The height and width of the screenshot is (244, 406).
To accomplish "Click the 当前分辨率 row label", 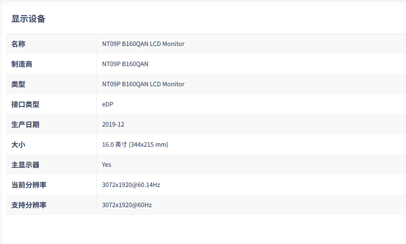I will pos(29,185).
